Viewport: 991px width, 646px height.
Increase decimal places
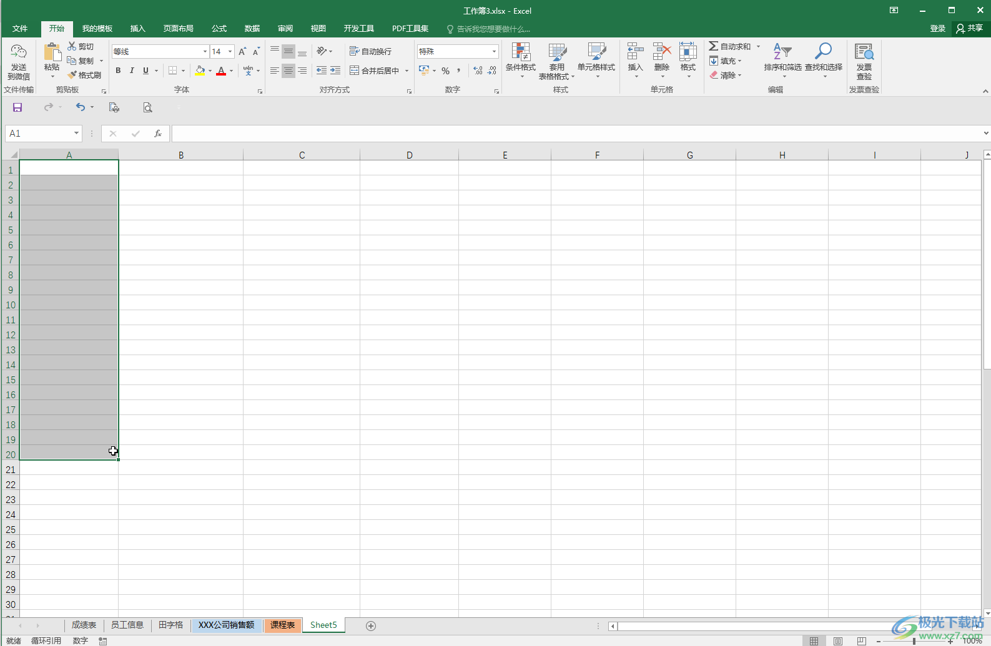click(478, 71)
